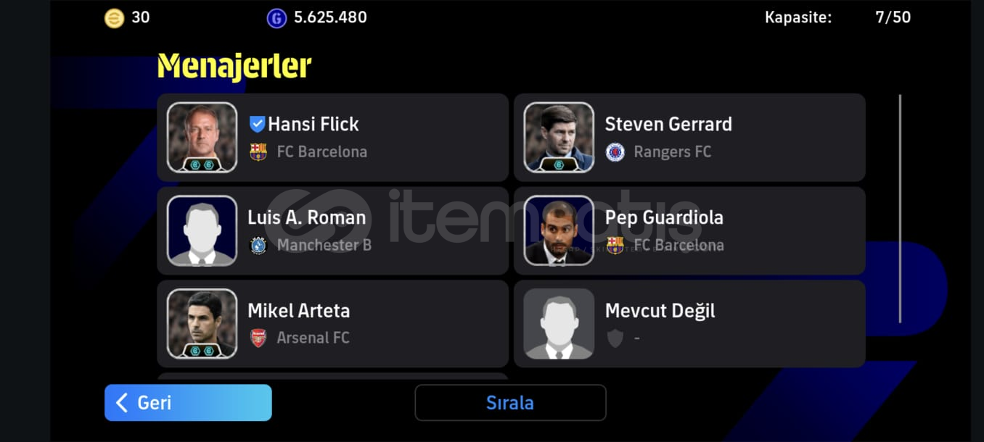Choose the Luis A. Roman manager entry

(333, 230)
